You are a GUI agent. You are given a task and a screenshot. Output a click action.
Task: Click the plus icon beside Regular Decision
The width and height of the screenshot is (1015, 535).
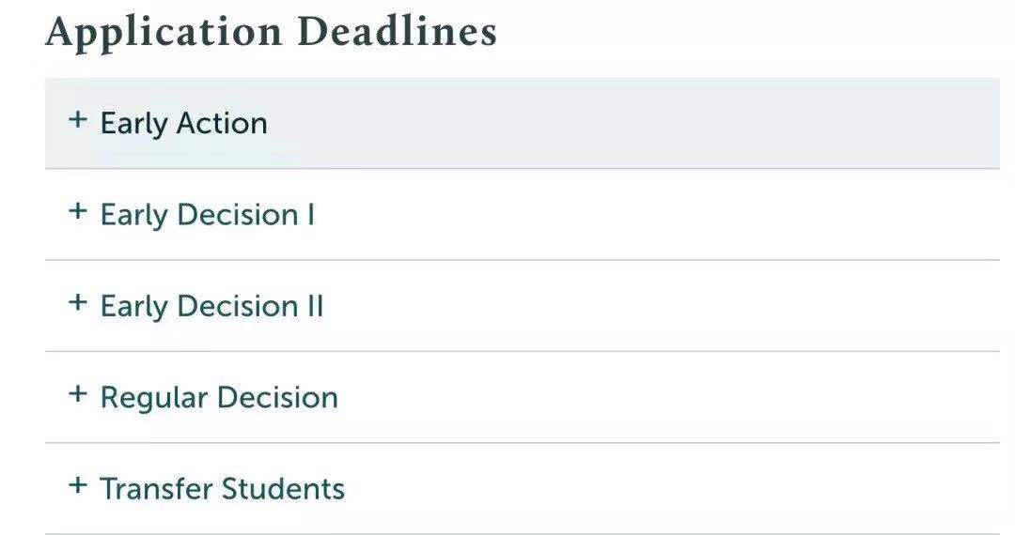[x=78, y=394]
